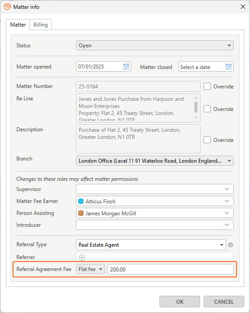Select the Matter tab
250x313 pixels.
18,25
